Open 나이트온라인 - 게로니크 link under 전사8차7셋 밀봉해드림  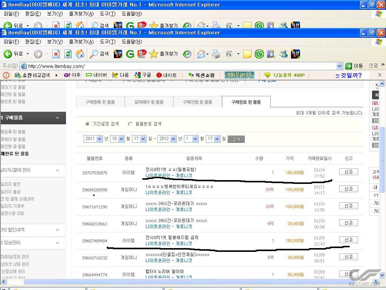[x=168, y=244]
